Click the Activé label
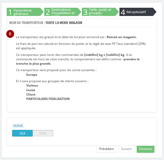The image size is (164, 160). [18, 125]
